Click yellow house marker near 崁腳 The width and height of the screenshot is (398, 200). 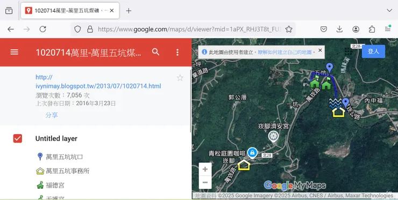(244, 165)
